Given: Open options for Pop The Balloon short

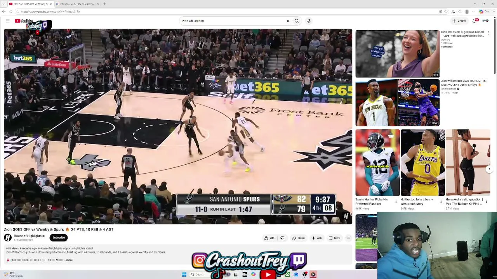Looking at the screenshot, I should 486,201.
